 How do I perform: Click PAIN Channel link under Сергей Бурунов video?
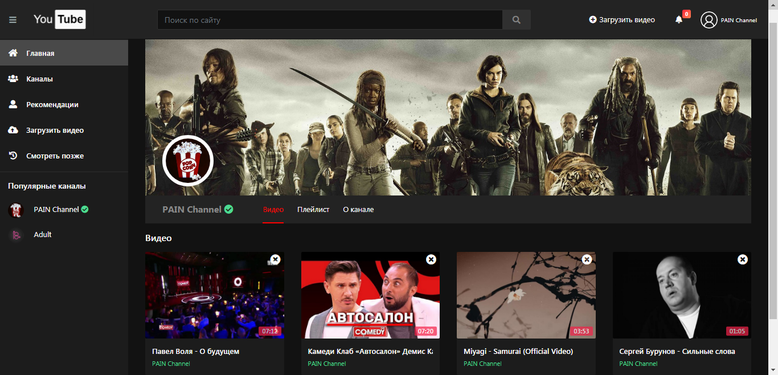pyautogui.click(x=638, y=364)
